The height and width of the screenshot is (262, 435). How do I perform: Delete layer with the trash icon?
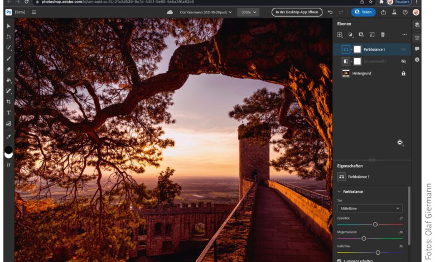[383, 35]
